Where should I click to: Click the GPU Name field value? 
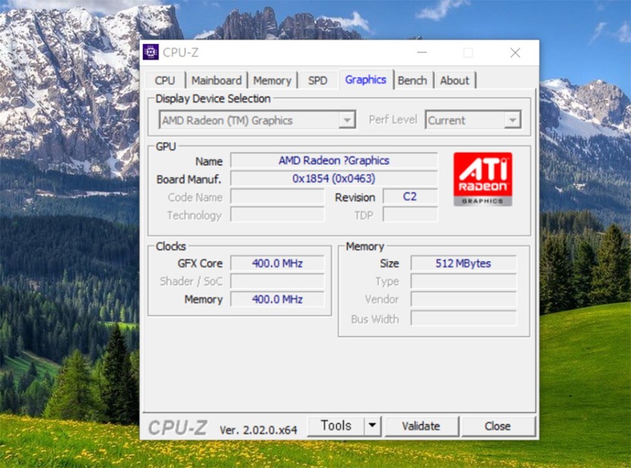tap(334, 160)
